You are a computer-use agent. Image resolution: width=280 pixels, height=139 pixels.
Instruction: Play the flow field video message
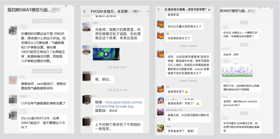(x=106, y=54)
